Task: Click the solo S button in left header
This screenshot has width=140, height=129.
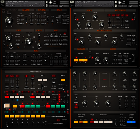Action: point(47,2)
